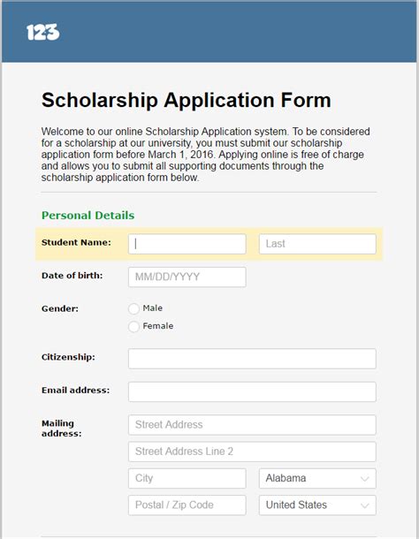419x539 pixels.
Task: Click the 123 logo in header
Action: [x=43, y=33]
